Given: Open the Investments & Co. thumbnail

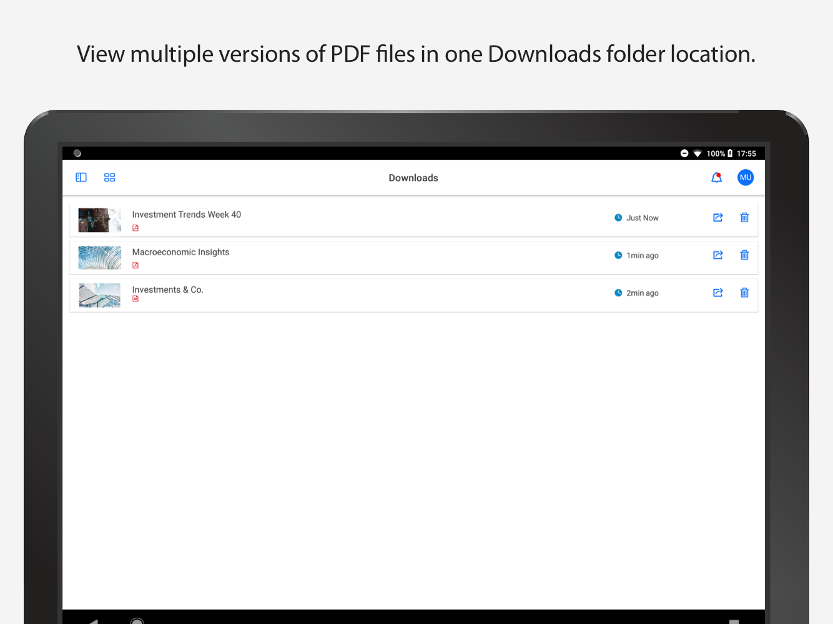Looking at the screenshot, I should point(99,295).
